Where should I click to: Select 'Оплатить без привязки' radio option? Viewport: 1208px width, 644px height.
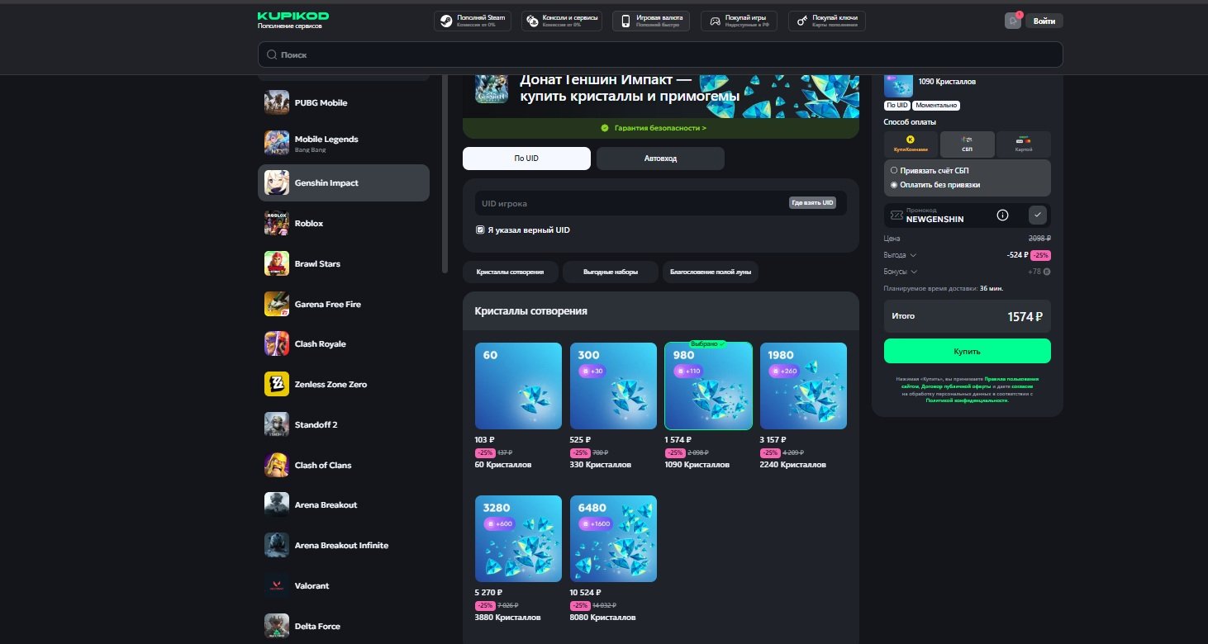pos(894,185)
